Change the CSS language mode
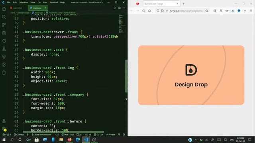255x143 pixels. coord(57,135)
